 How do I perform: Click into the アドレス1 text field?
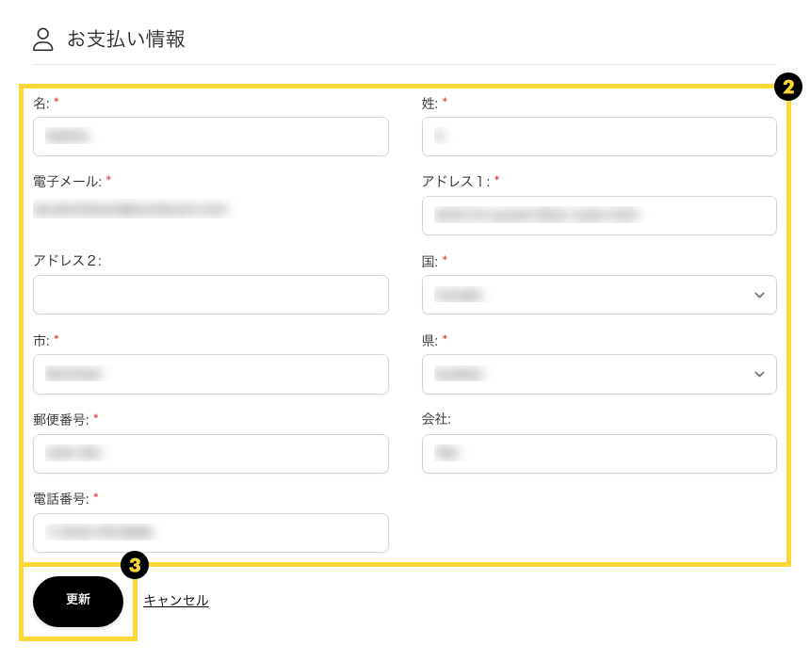[599, 216]
